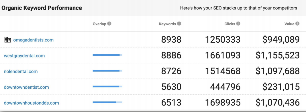Click the nolendental.com overlap bar

point(107,71)
